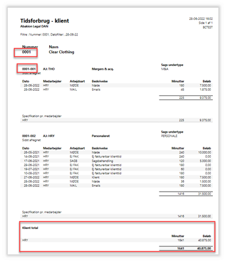This screenshot has width=226, height=262.
Task: Click the subtotal 1416 minutes under second case
Action: tap(181, 194)
